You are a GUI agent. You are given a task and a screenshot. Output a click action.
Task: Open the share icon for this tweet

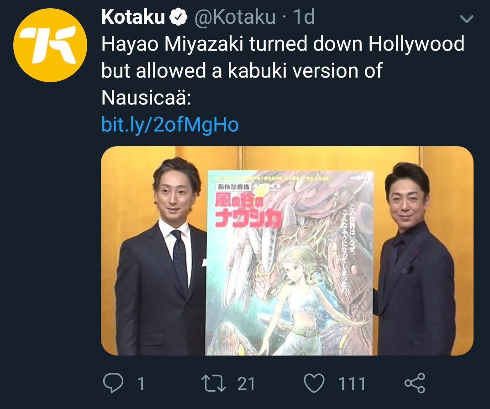[415, 383]
